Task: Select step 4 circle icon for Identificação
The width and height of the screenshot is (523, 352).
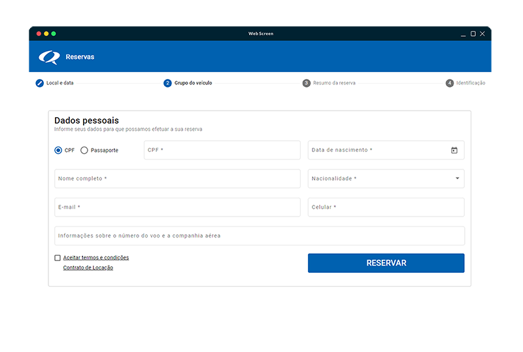Action: [x=450, y=83]
